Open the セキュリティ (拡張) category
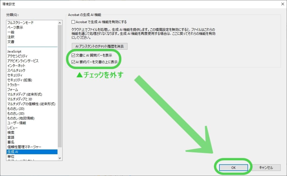This screenshot has height=176, width=287. (20, 80)
